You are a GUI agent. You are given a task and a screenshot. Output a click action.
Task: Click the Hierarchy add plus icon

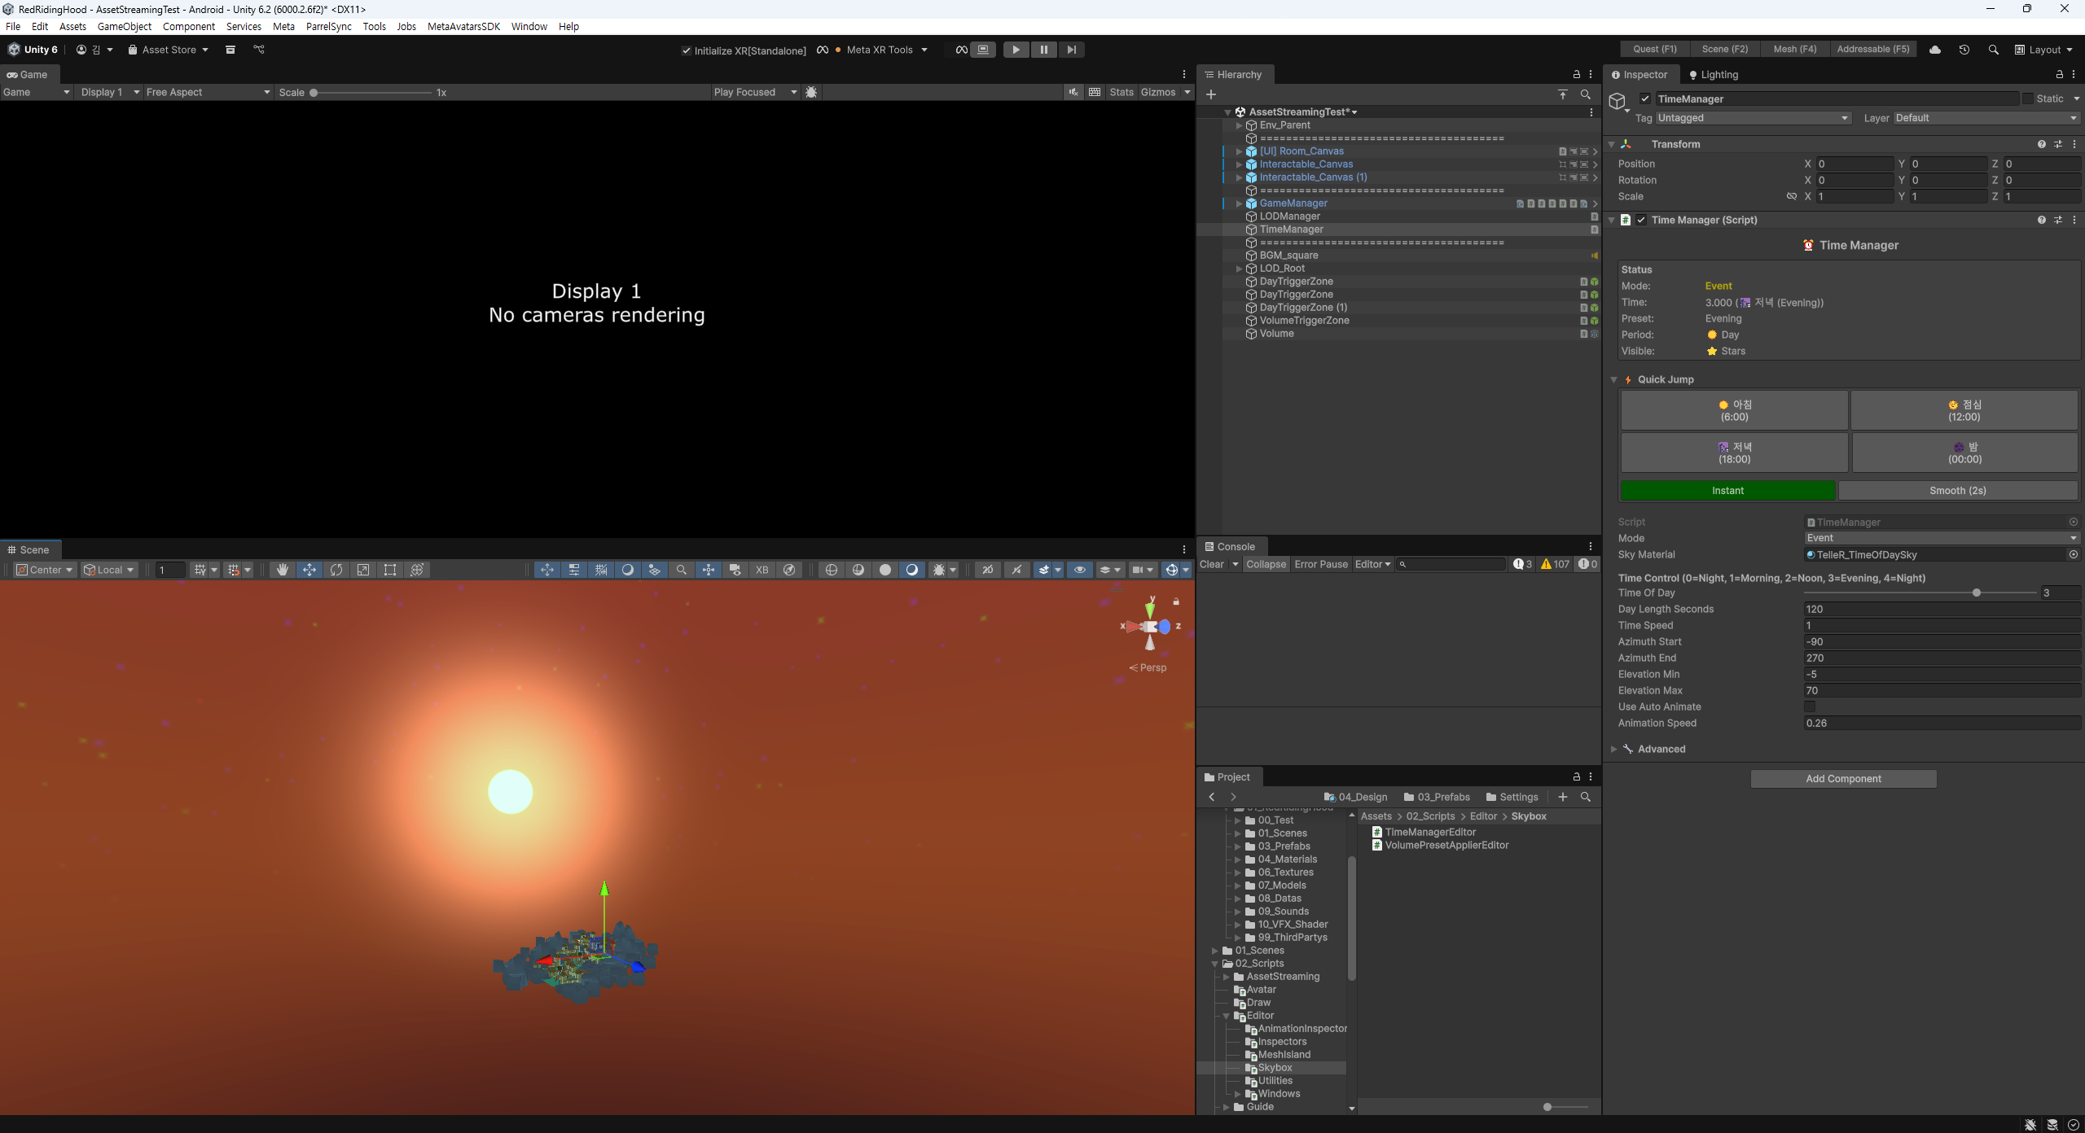point(1211,94)
